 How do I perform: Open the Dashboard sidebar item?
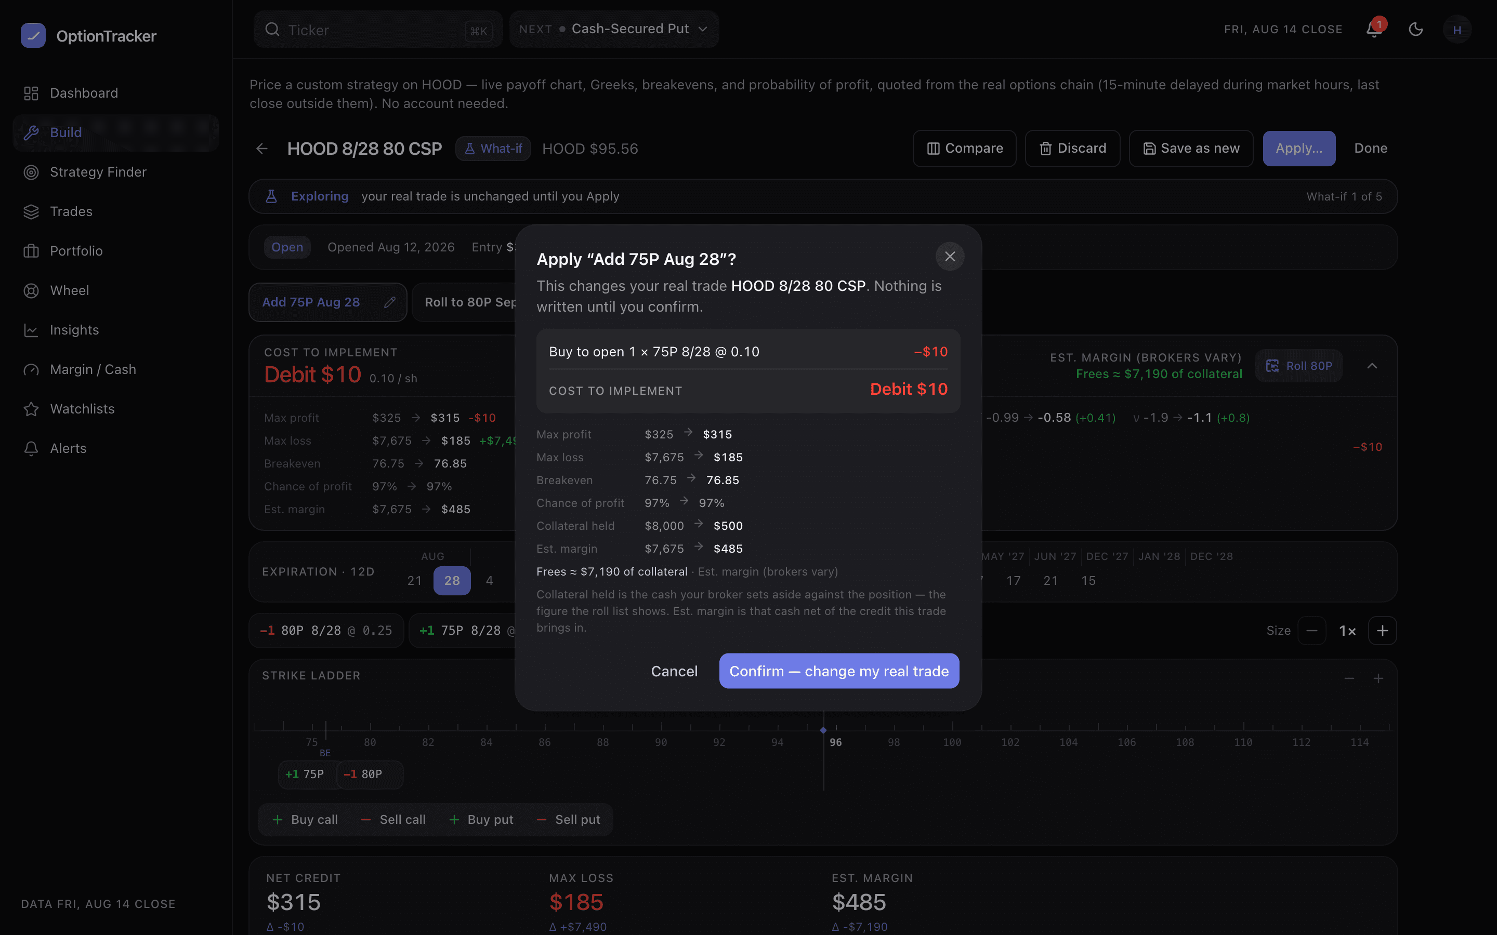[116, 93]
